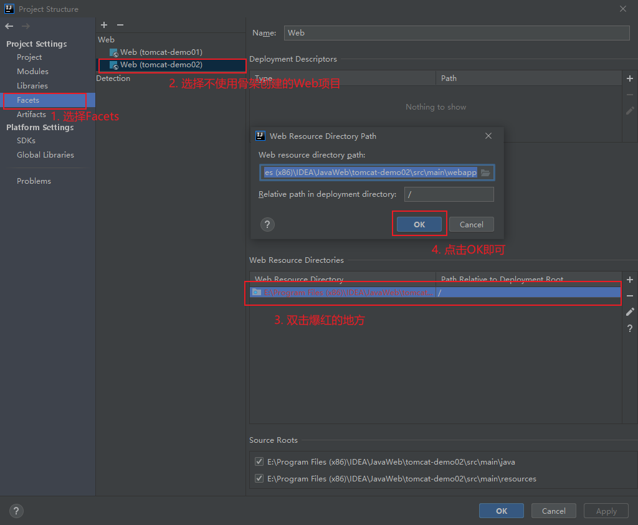The height and width of the screenshot is (525, 638).
Task: Click Apply in Project Structure window
Action: tap(606, 511)
